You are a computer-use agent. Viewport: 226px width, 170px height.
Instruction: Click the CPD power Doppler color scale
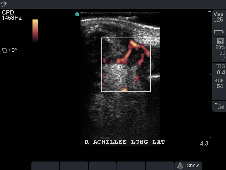[35, 31]
